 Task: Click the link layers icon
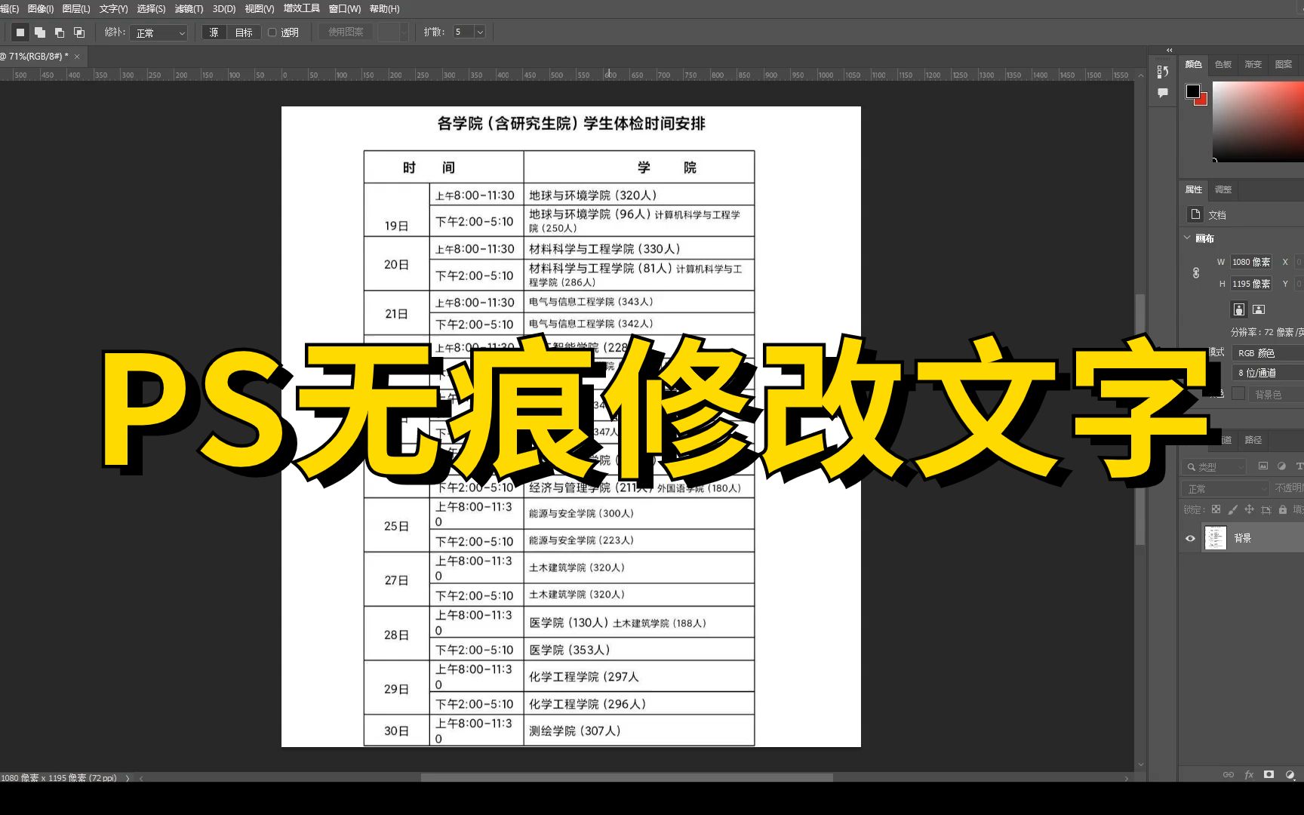1229,775
